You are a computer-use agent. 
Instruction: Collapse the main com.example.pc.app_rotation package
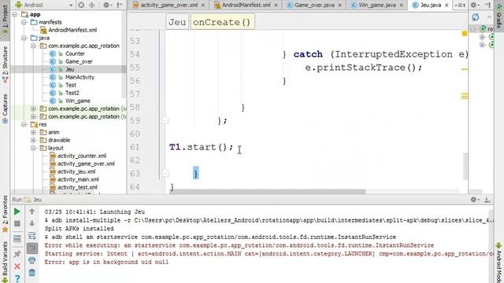coord(33,46)
